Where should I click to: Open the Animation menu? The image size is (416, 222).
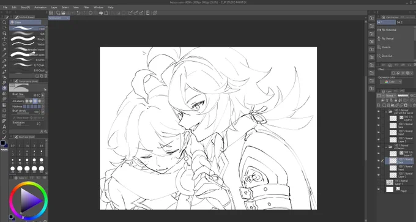tap(40, 7)
